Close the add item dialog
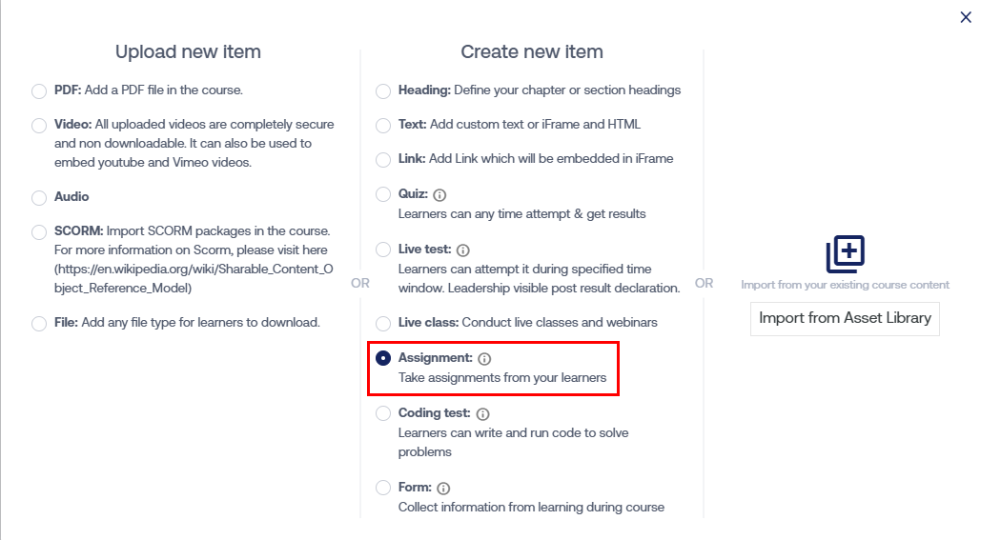 point(966,17)
